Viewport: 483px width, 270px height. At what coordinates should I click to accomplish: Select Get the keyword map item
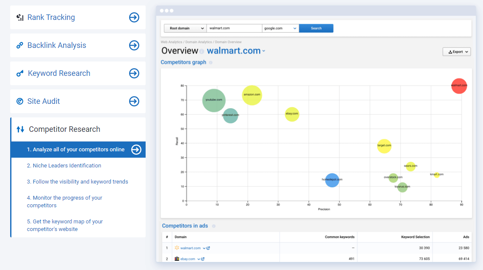pyautogui.click(x=65, y=225)
